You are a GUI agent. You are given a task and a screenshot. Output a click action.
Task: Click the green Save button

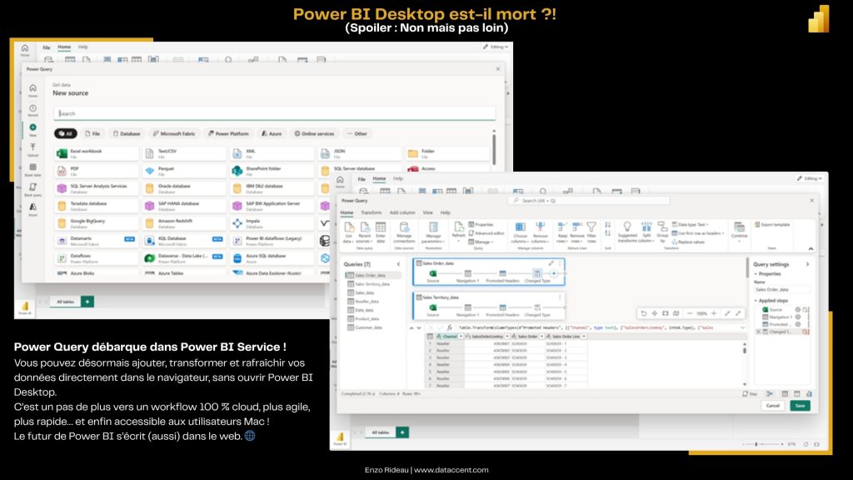(x=800, y=405)
